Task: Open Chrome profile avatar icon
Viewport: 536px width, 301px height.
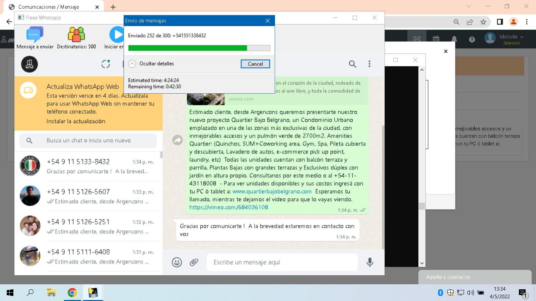Action: [513, 22]
